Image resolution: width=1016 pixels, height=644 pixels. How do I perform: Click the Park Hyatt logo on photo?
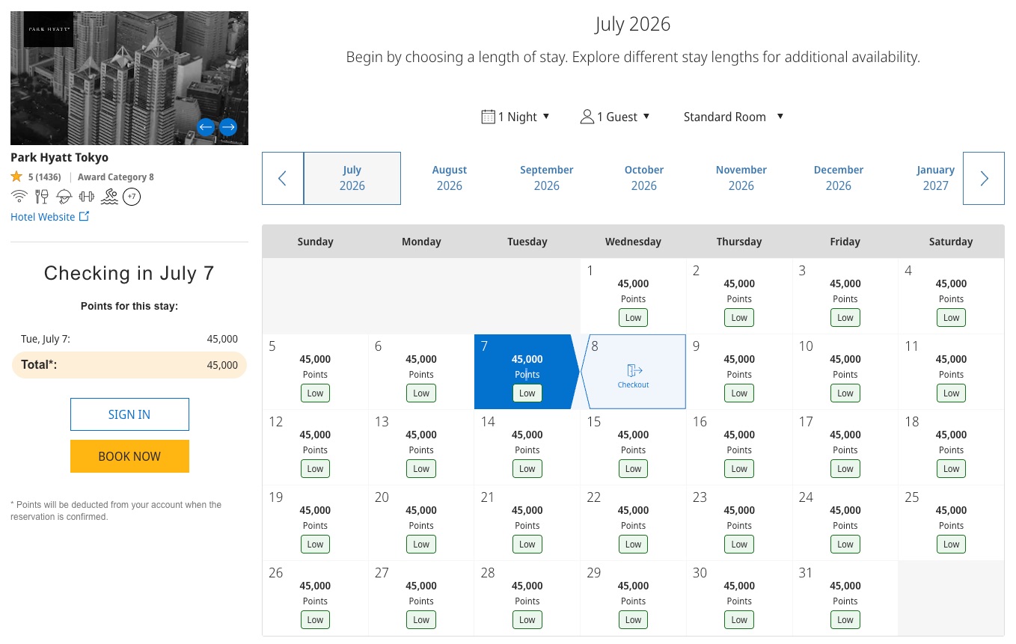49,29
